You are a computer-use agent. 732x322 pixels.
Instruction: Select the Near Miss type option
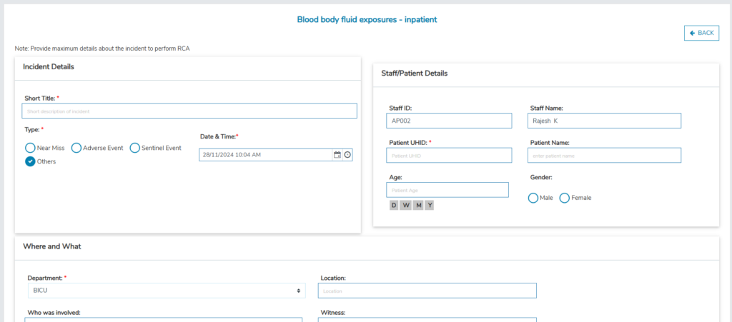[30, 148]
